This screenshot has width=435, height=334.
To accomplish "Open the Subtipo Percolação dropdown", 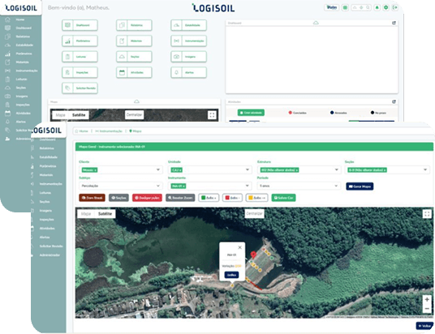I will [121, 186].
